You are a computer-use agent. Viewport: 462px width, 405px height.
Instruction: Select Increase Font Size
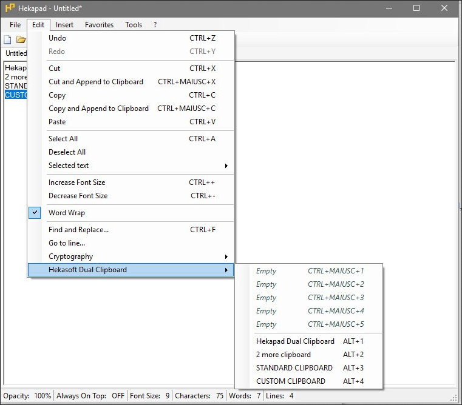coord(131,182)
